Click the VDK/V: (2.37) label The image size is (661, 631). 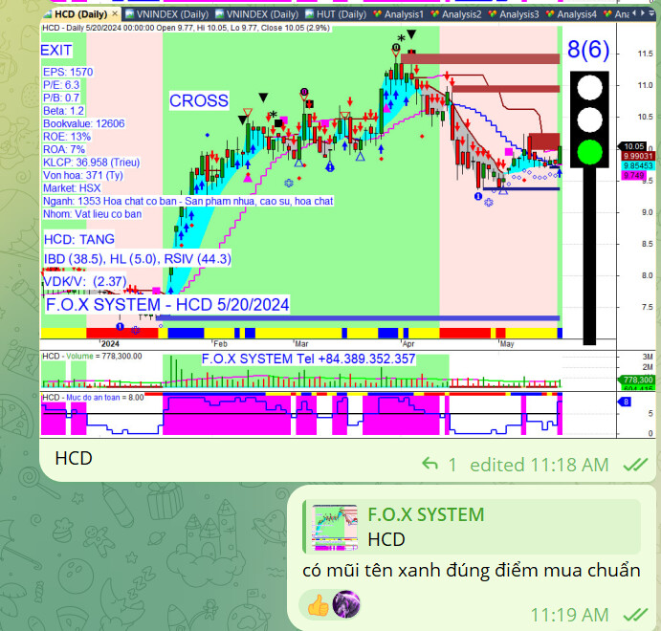85,281
